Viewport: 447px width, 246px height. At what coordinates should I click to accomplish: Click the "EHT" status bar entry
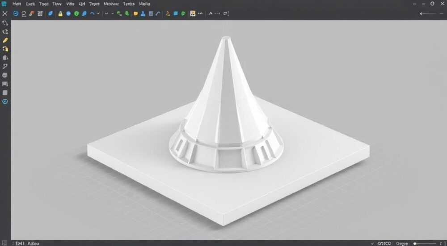20,243
